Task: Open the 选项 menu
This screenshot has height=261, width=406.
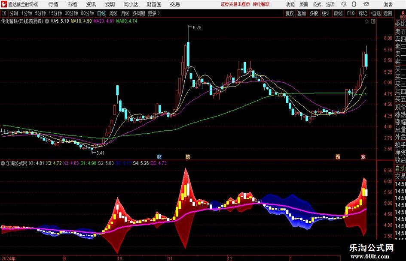Action: pos(330,4)
